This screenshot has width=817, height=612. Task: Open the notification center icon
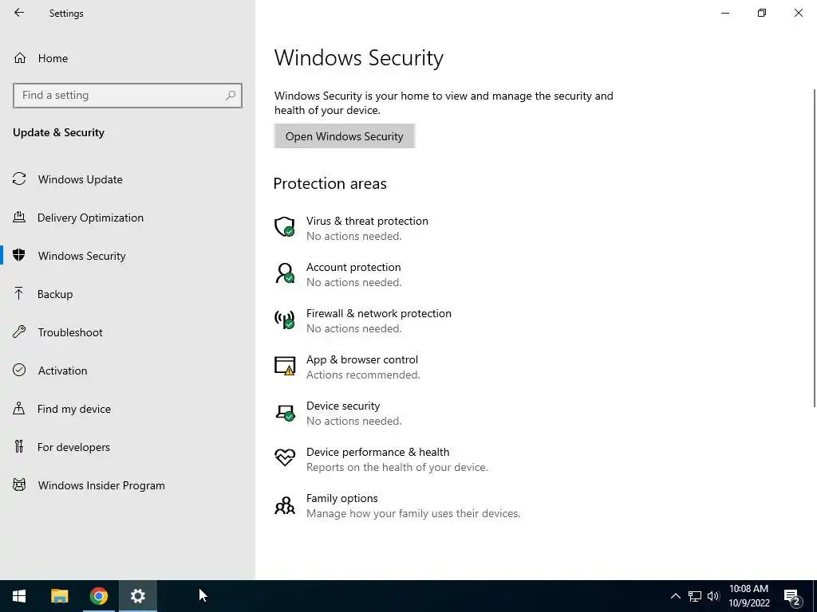[x=792, y=596]
